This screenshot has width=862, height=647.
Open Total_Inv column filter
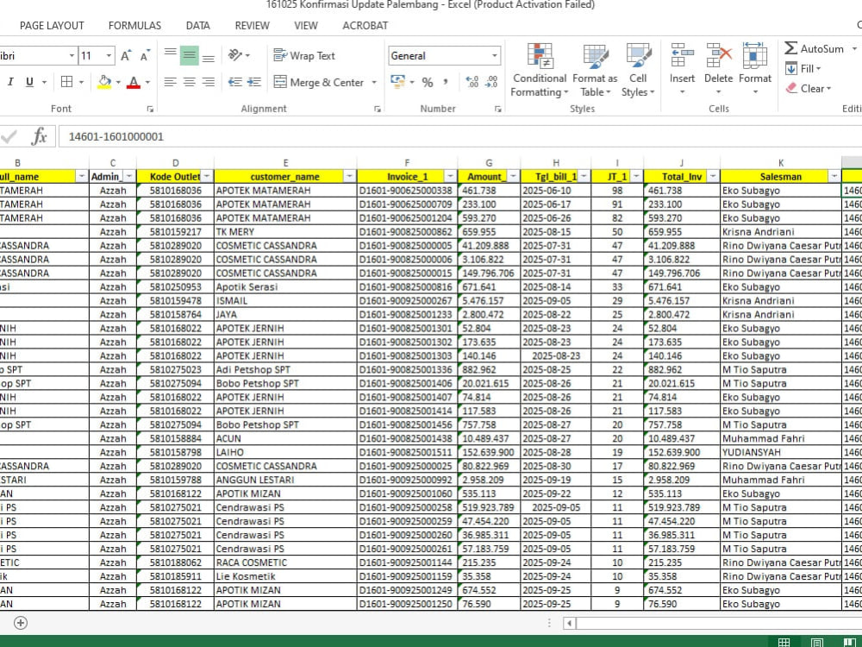pos(713,177)
